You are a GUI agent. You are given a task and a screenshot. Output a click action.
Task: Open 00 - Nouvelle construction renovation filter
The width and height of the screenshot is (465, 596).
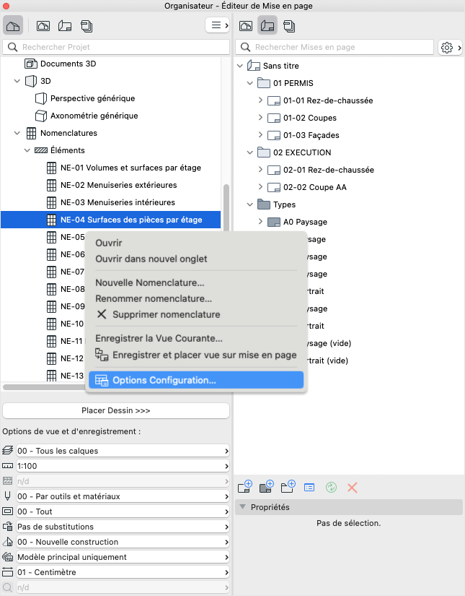[123, 542]
